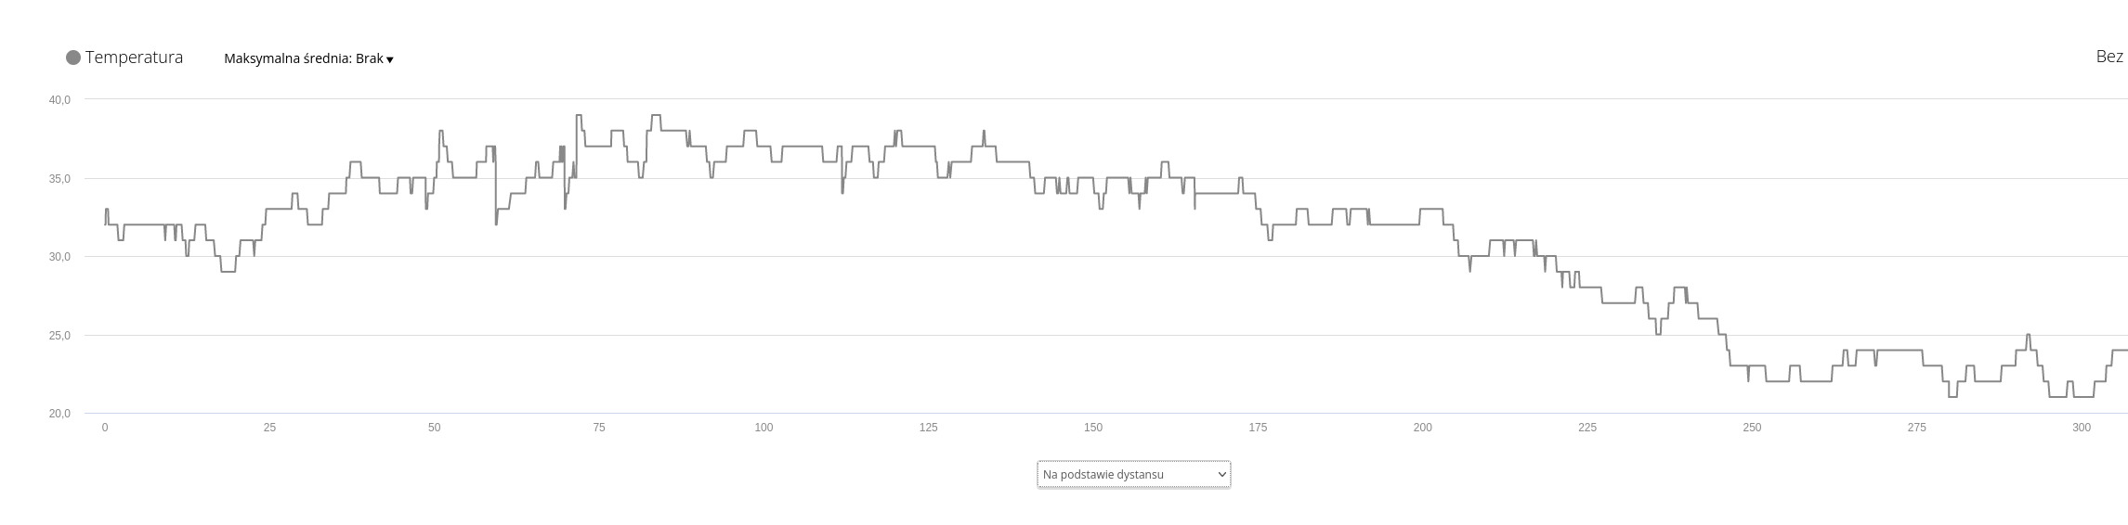Click the x-axis tick labeled 0
The height and width of the screenshot is (525, 2128).
coord(105,428)
